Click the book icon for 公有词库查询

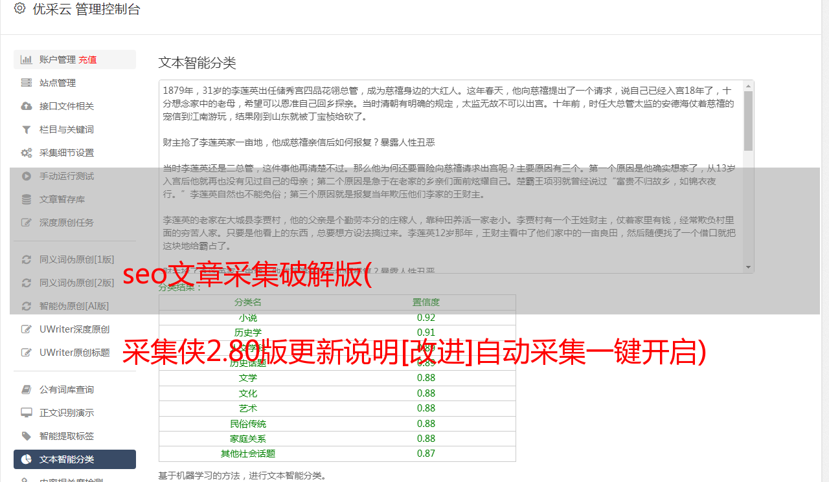pyautogui.click(x=27, y=389)
